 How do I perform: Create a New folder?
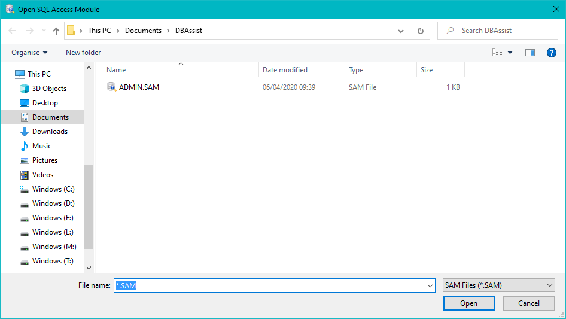[83, 53]
